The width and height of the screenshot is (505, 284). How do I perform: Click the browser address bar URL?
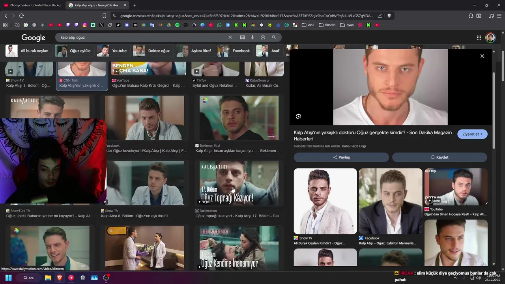coord(247,16)
